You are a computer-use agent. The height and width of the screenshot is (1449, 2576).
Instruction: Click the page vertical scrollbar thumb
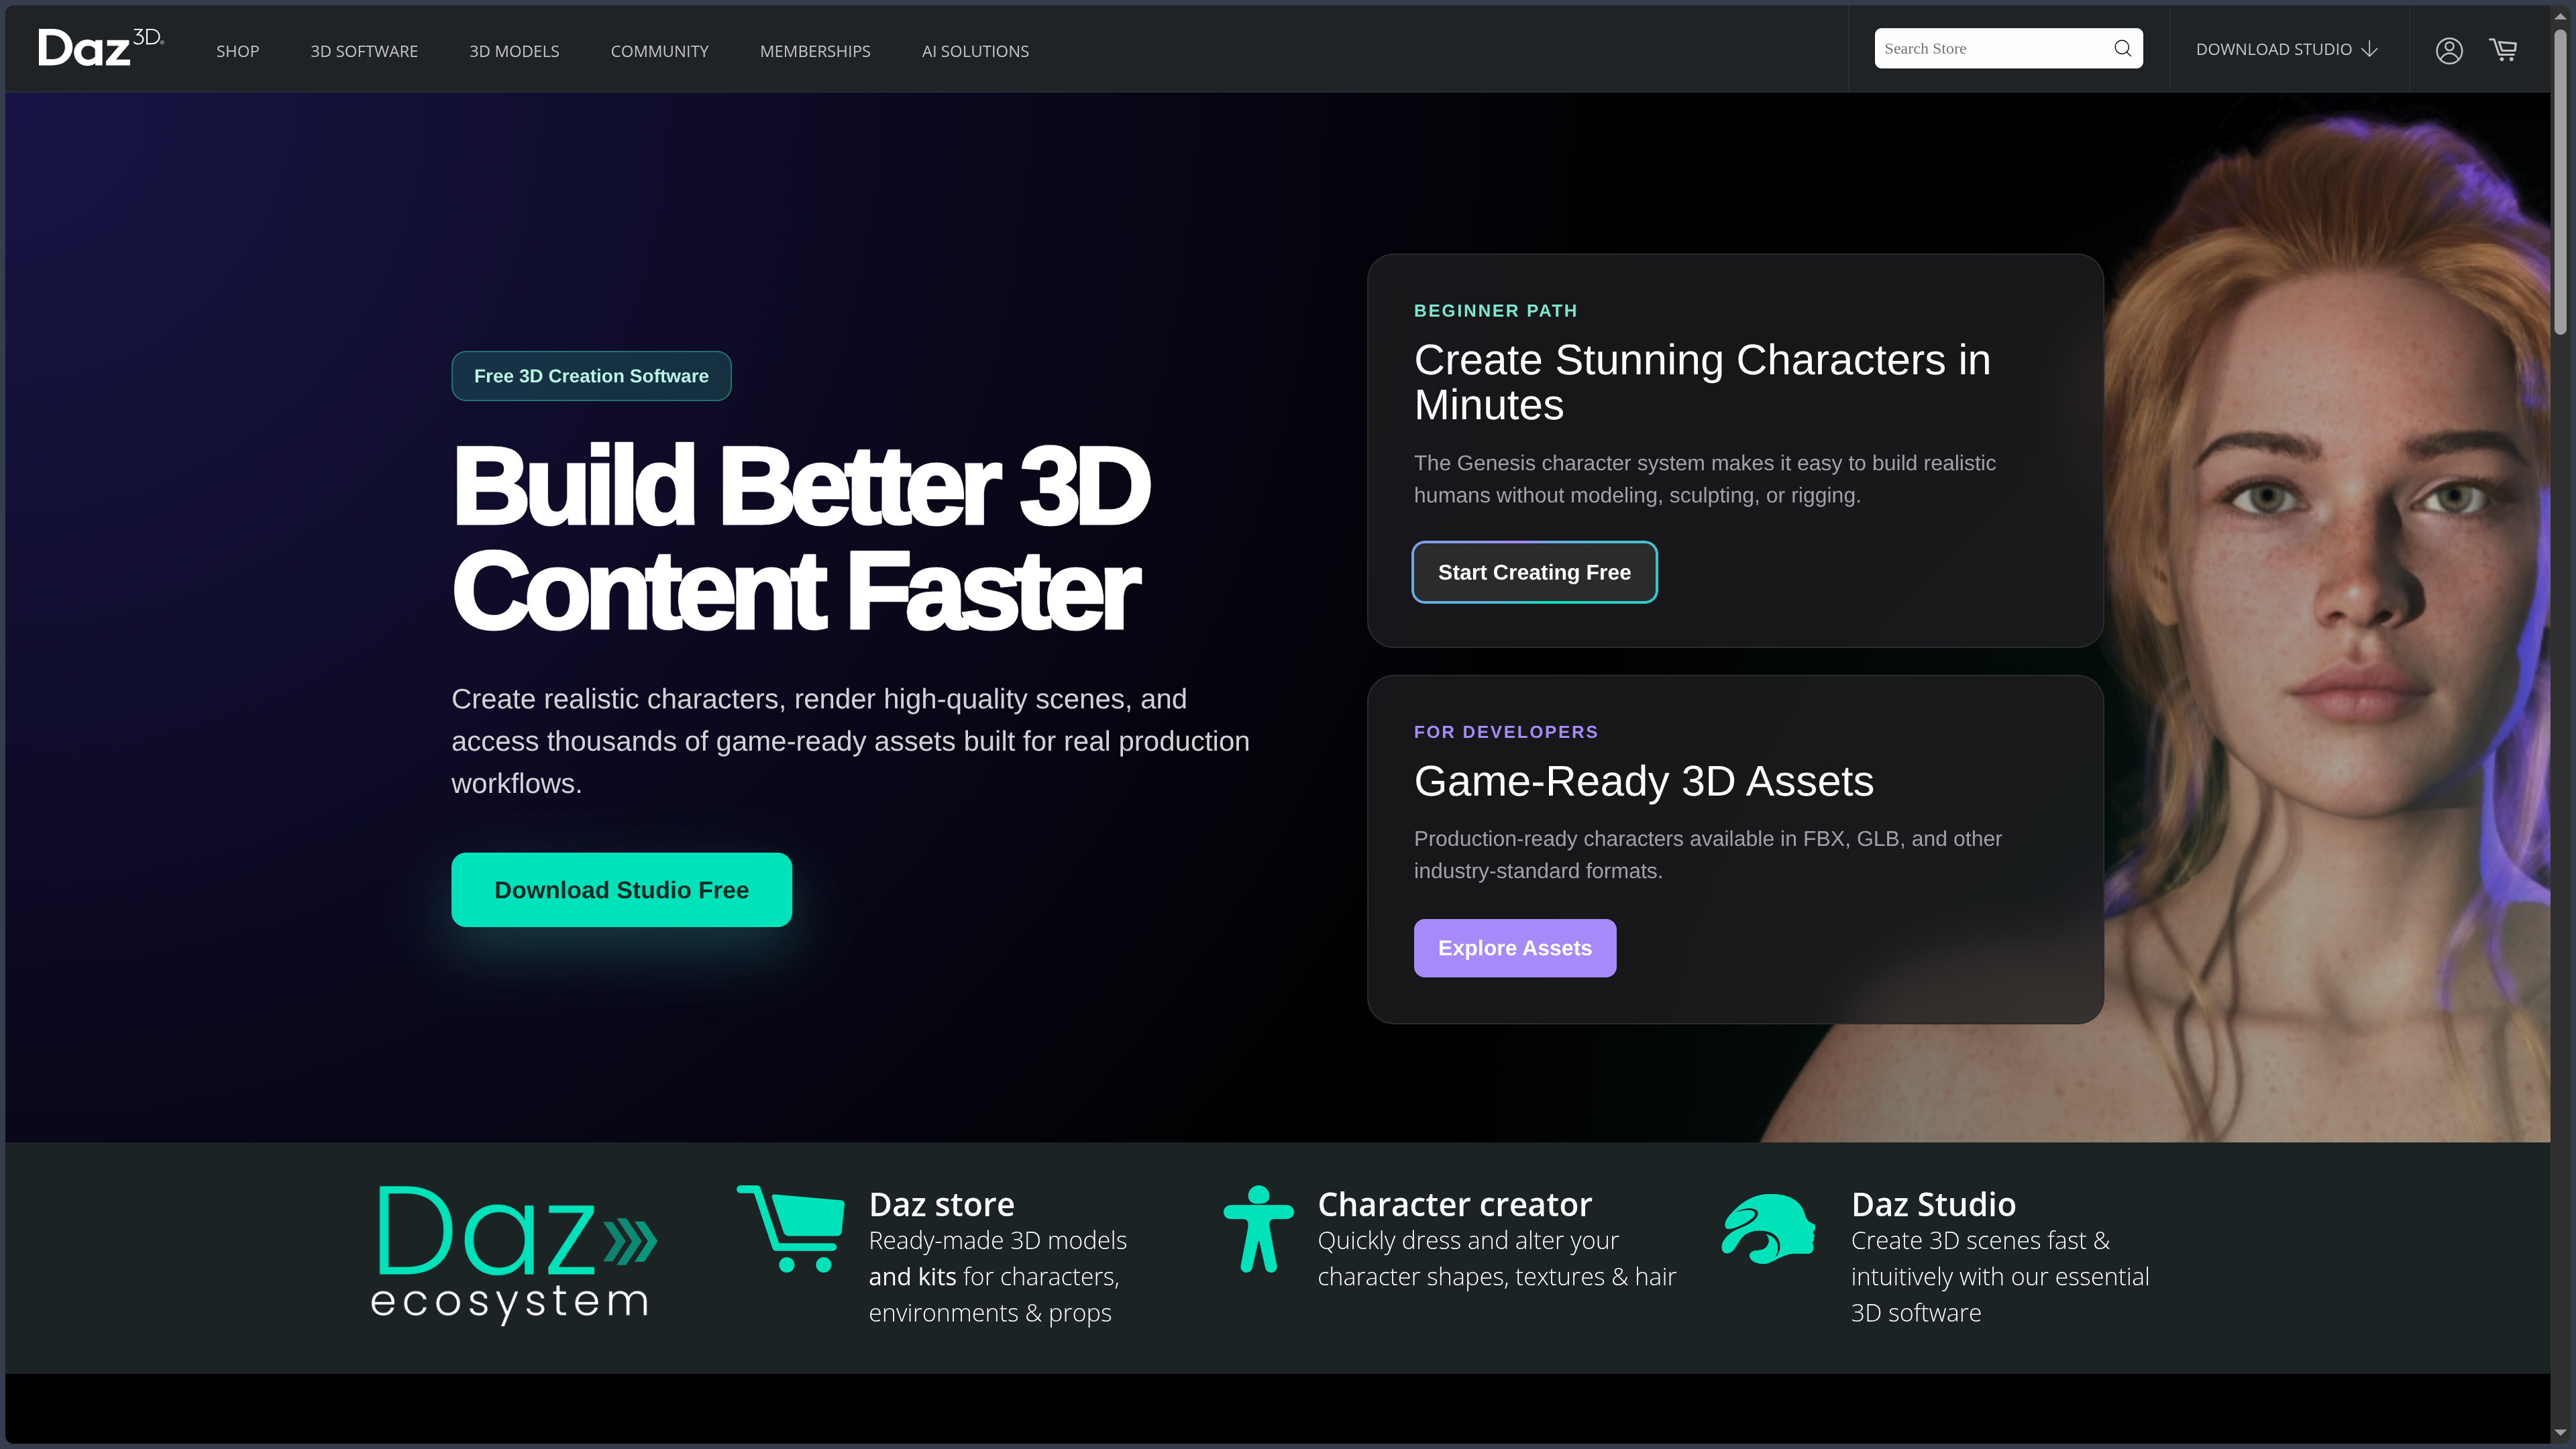[x=2560, y=182]
